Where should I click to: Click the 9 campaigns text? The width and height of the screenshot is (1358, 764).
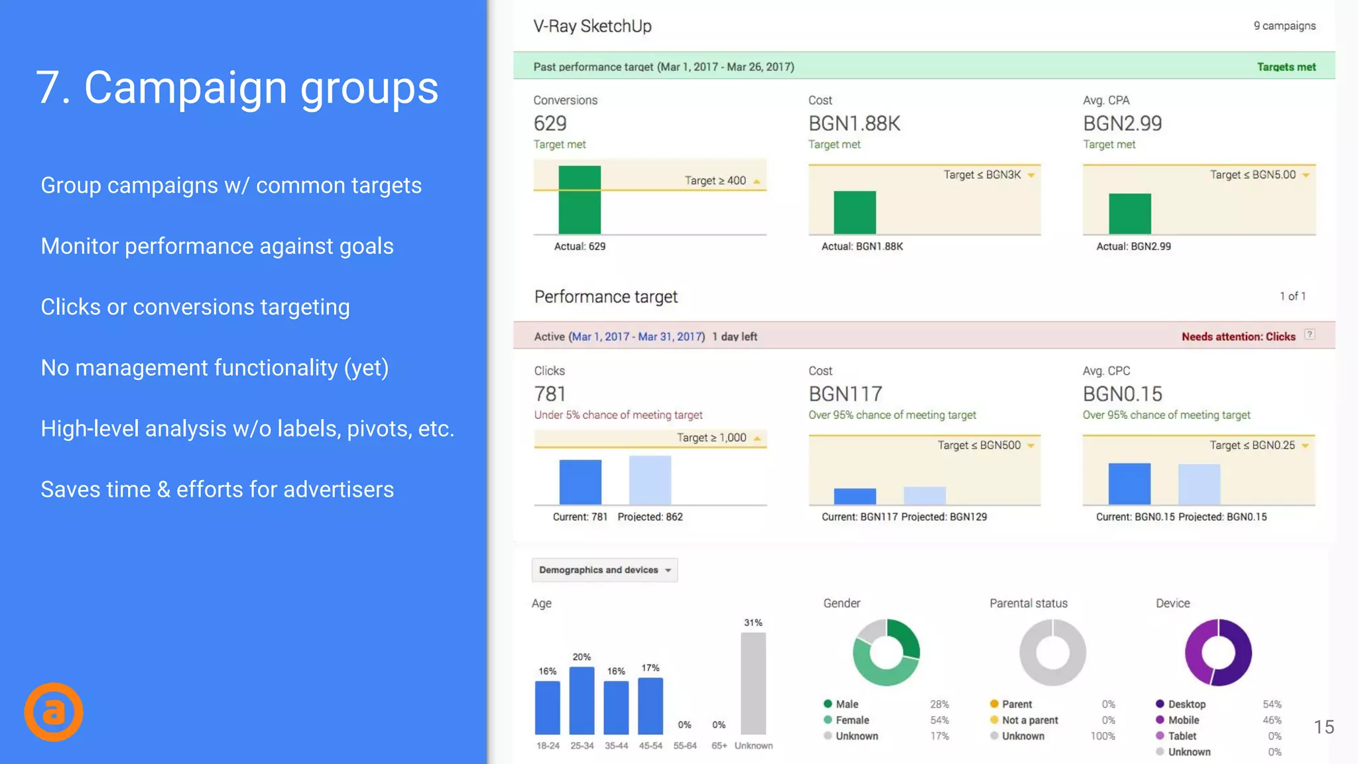click(x=1284, y=26)
